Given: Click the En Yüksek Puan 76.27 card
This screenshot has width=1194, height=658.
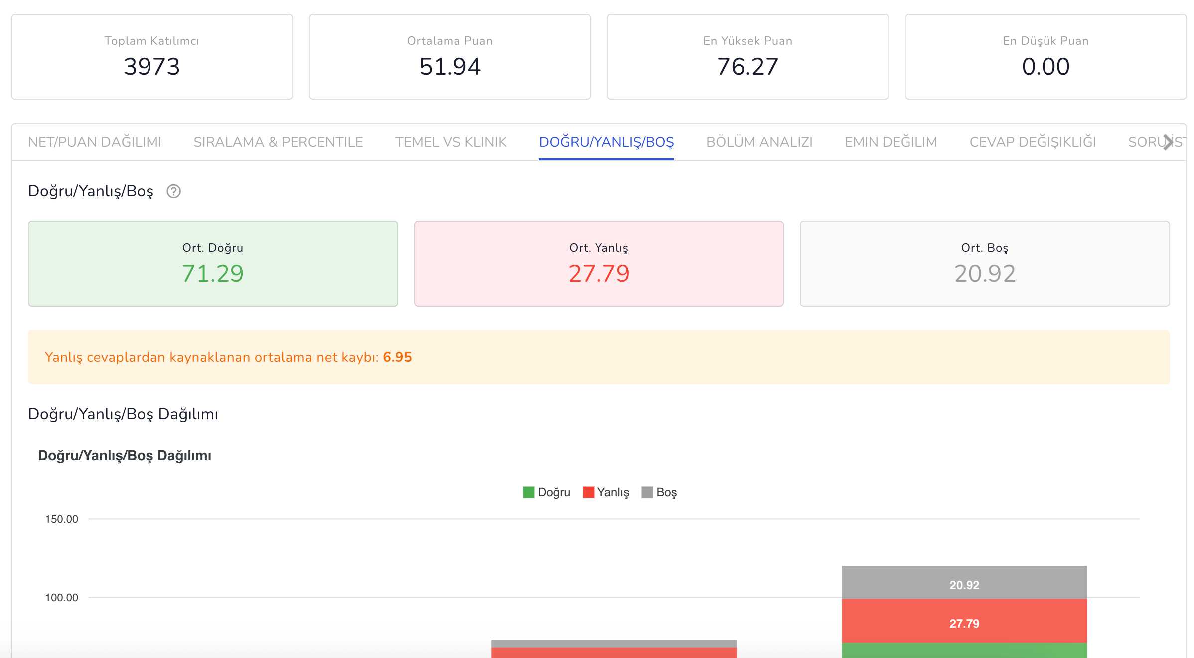Looking at the screenshot, I should [748, 57].
